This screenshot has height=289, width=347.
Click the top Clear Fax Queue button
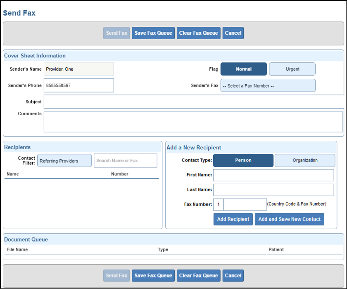click(x=199, y=33)
